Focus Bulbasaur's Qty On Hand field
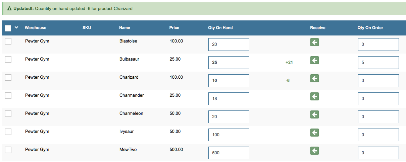Screen dimensions: 406x162 click(229, 63)
